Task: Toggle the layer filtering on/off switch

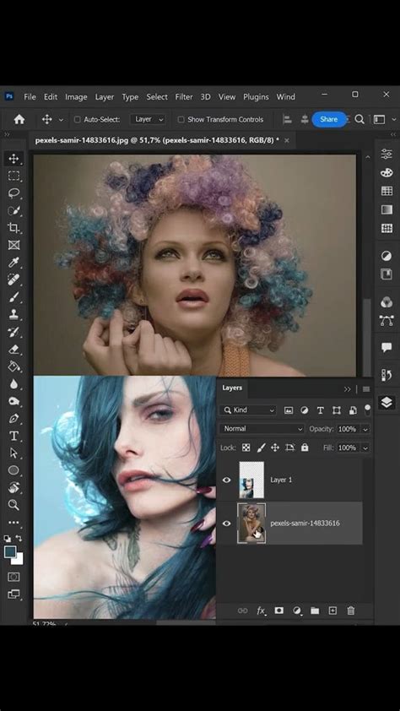Action: tap(367, 410)
